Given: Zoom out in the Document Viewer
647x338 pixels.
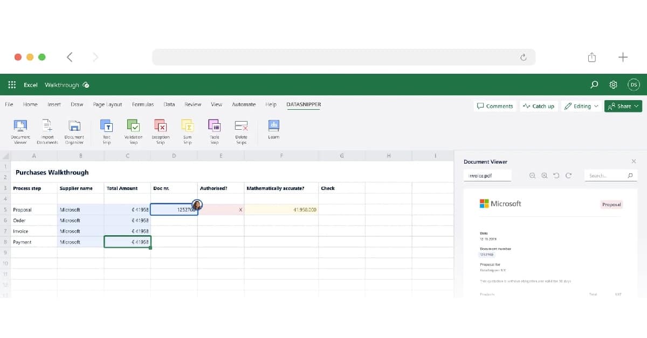Looking at the screenshot, I should point(533,175).
